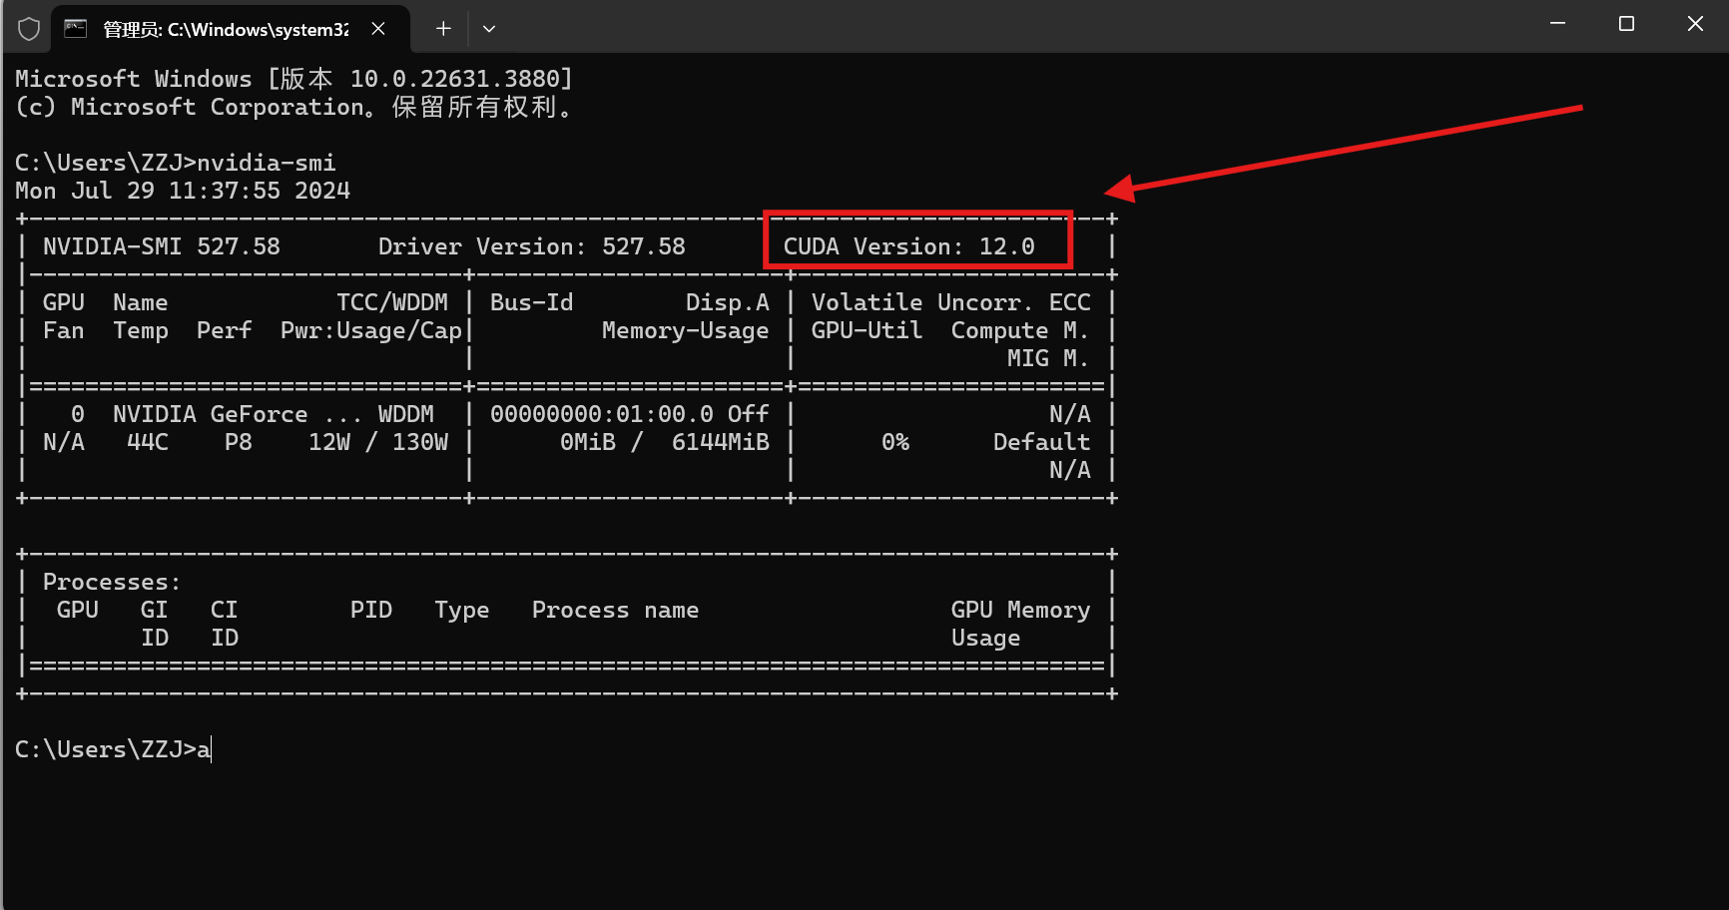
Task: Click the shield icon in the title bar
Action: pyautogui.click(x=29, y=29)
